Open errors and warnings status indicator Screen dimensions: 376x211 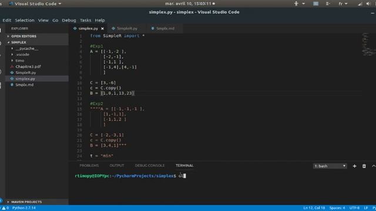tap(5, 208)
